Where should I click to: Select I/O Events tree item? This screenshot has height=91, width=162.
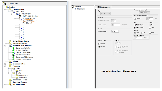click(23, 78)
